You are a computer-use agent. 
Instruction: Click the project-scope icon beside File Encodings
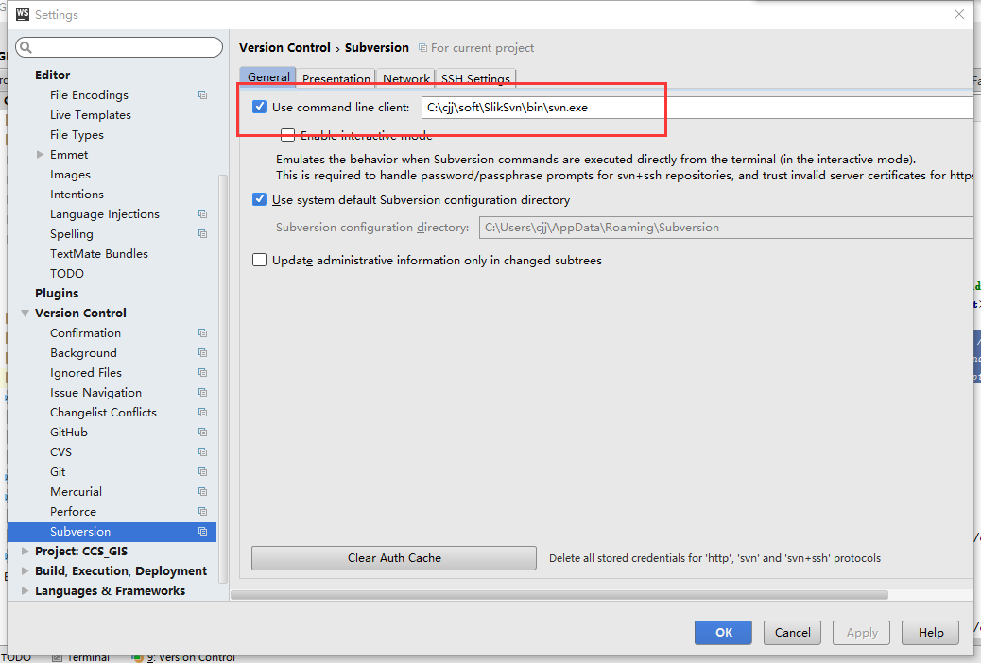202,95
